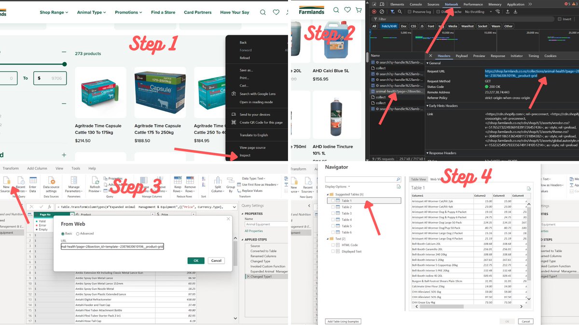The width and height of the screenshot is (579, 325).
Task: Open the Data Type: Text dropdown in Step 3
Action: [x=254, y=178]
